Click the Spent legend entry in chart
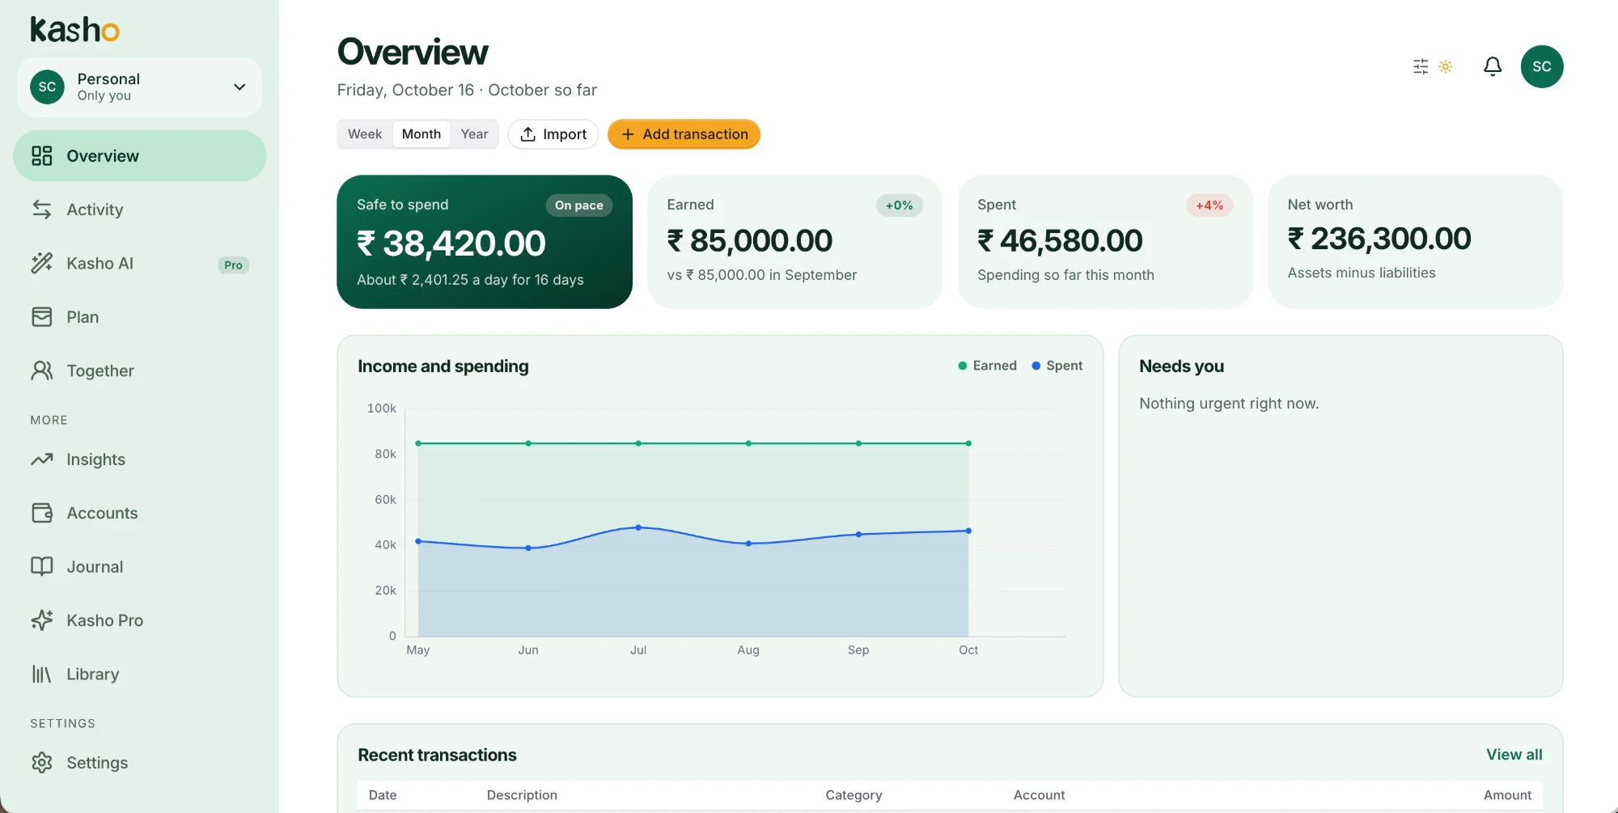 (x=1057, y=366)
